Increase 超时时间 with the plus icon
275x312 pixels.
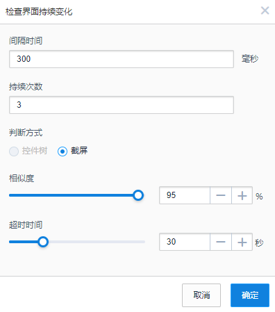pyautogui.click(x=242, y=242)
